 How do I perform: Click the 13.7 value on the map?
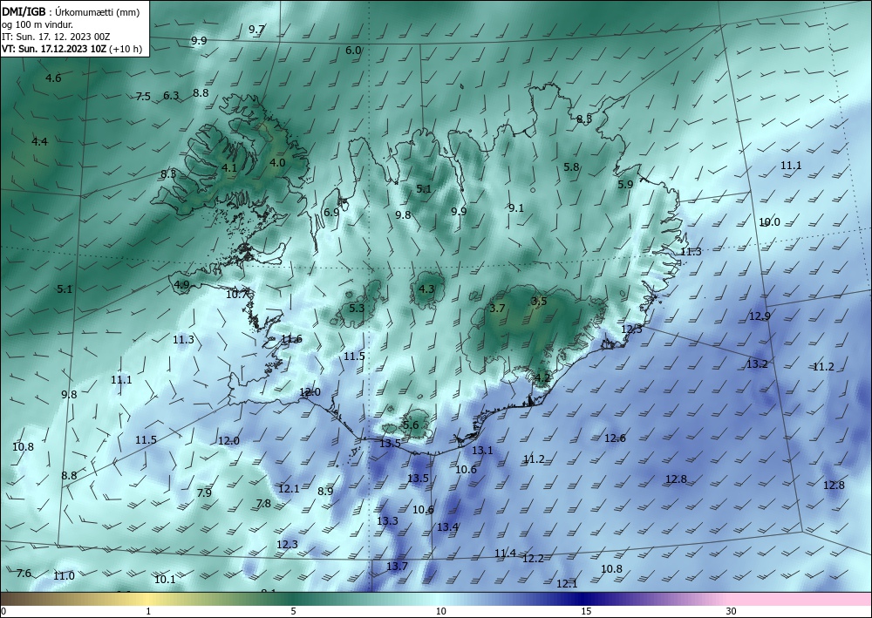coord(397,566)
